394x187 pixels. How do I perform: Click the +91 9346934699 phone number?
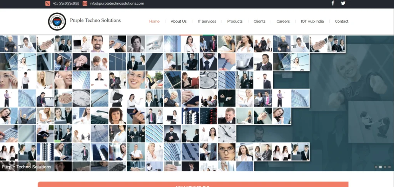66,3
